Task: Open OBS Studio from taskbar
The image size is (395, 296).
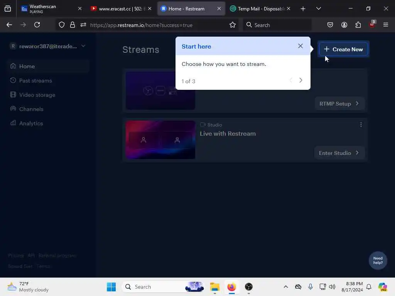Action: tap(249, 287)
